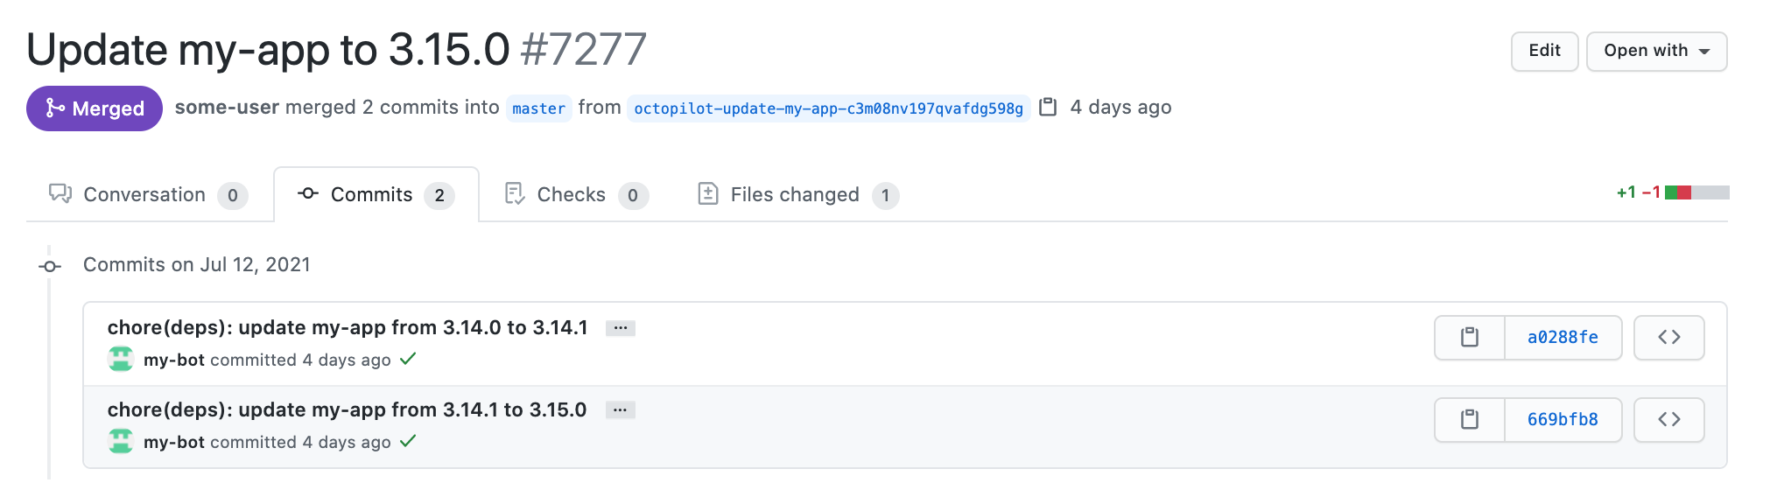
Task: Click the diffstat color bar
Action: pos(1696,192)
